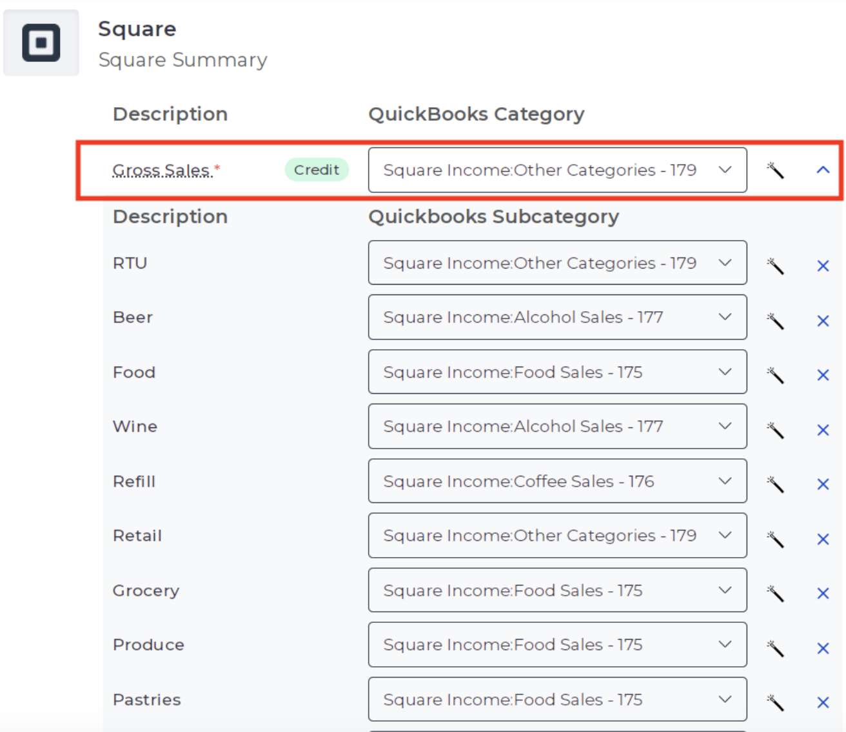Open the RTU subcategory dropdown
Image resolution: width=846 pixels, height=732 pixels.
pos(558,263)
